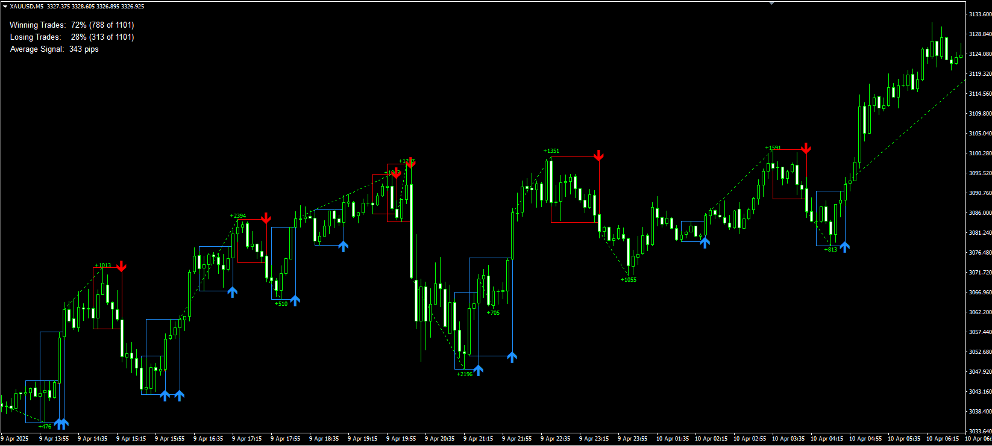Screen dimensions: 992x446
Task: Select the blue buy arrow beside +510 label
Action: click(x=295, y=300)
